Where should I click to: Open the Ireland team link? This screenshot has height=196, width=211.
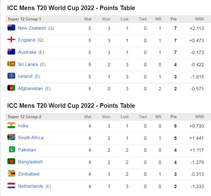point(25,76)
